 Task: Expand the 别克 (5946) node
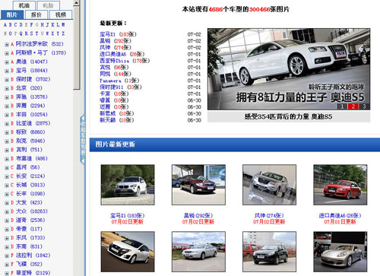pos(7,141)
